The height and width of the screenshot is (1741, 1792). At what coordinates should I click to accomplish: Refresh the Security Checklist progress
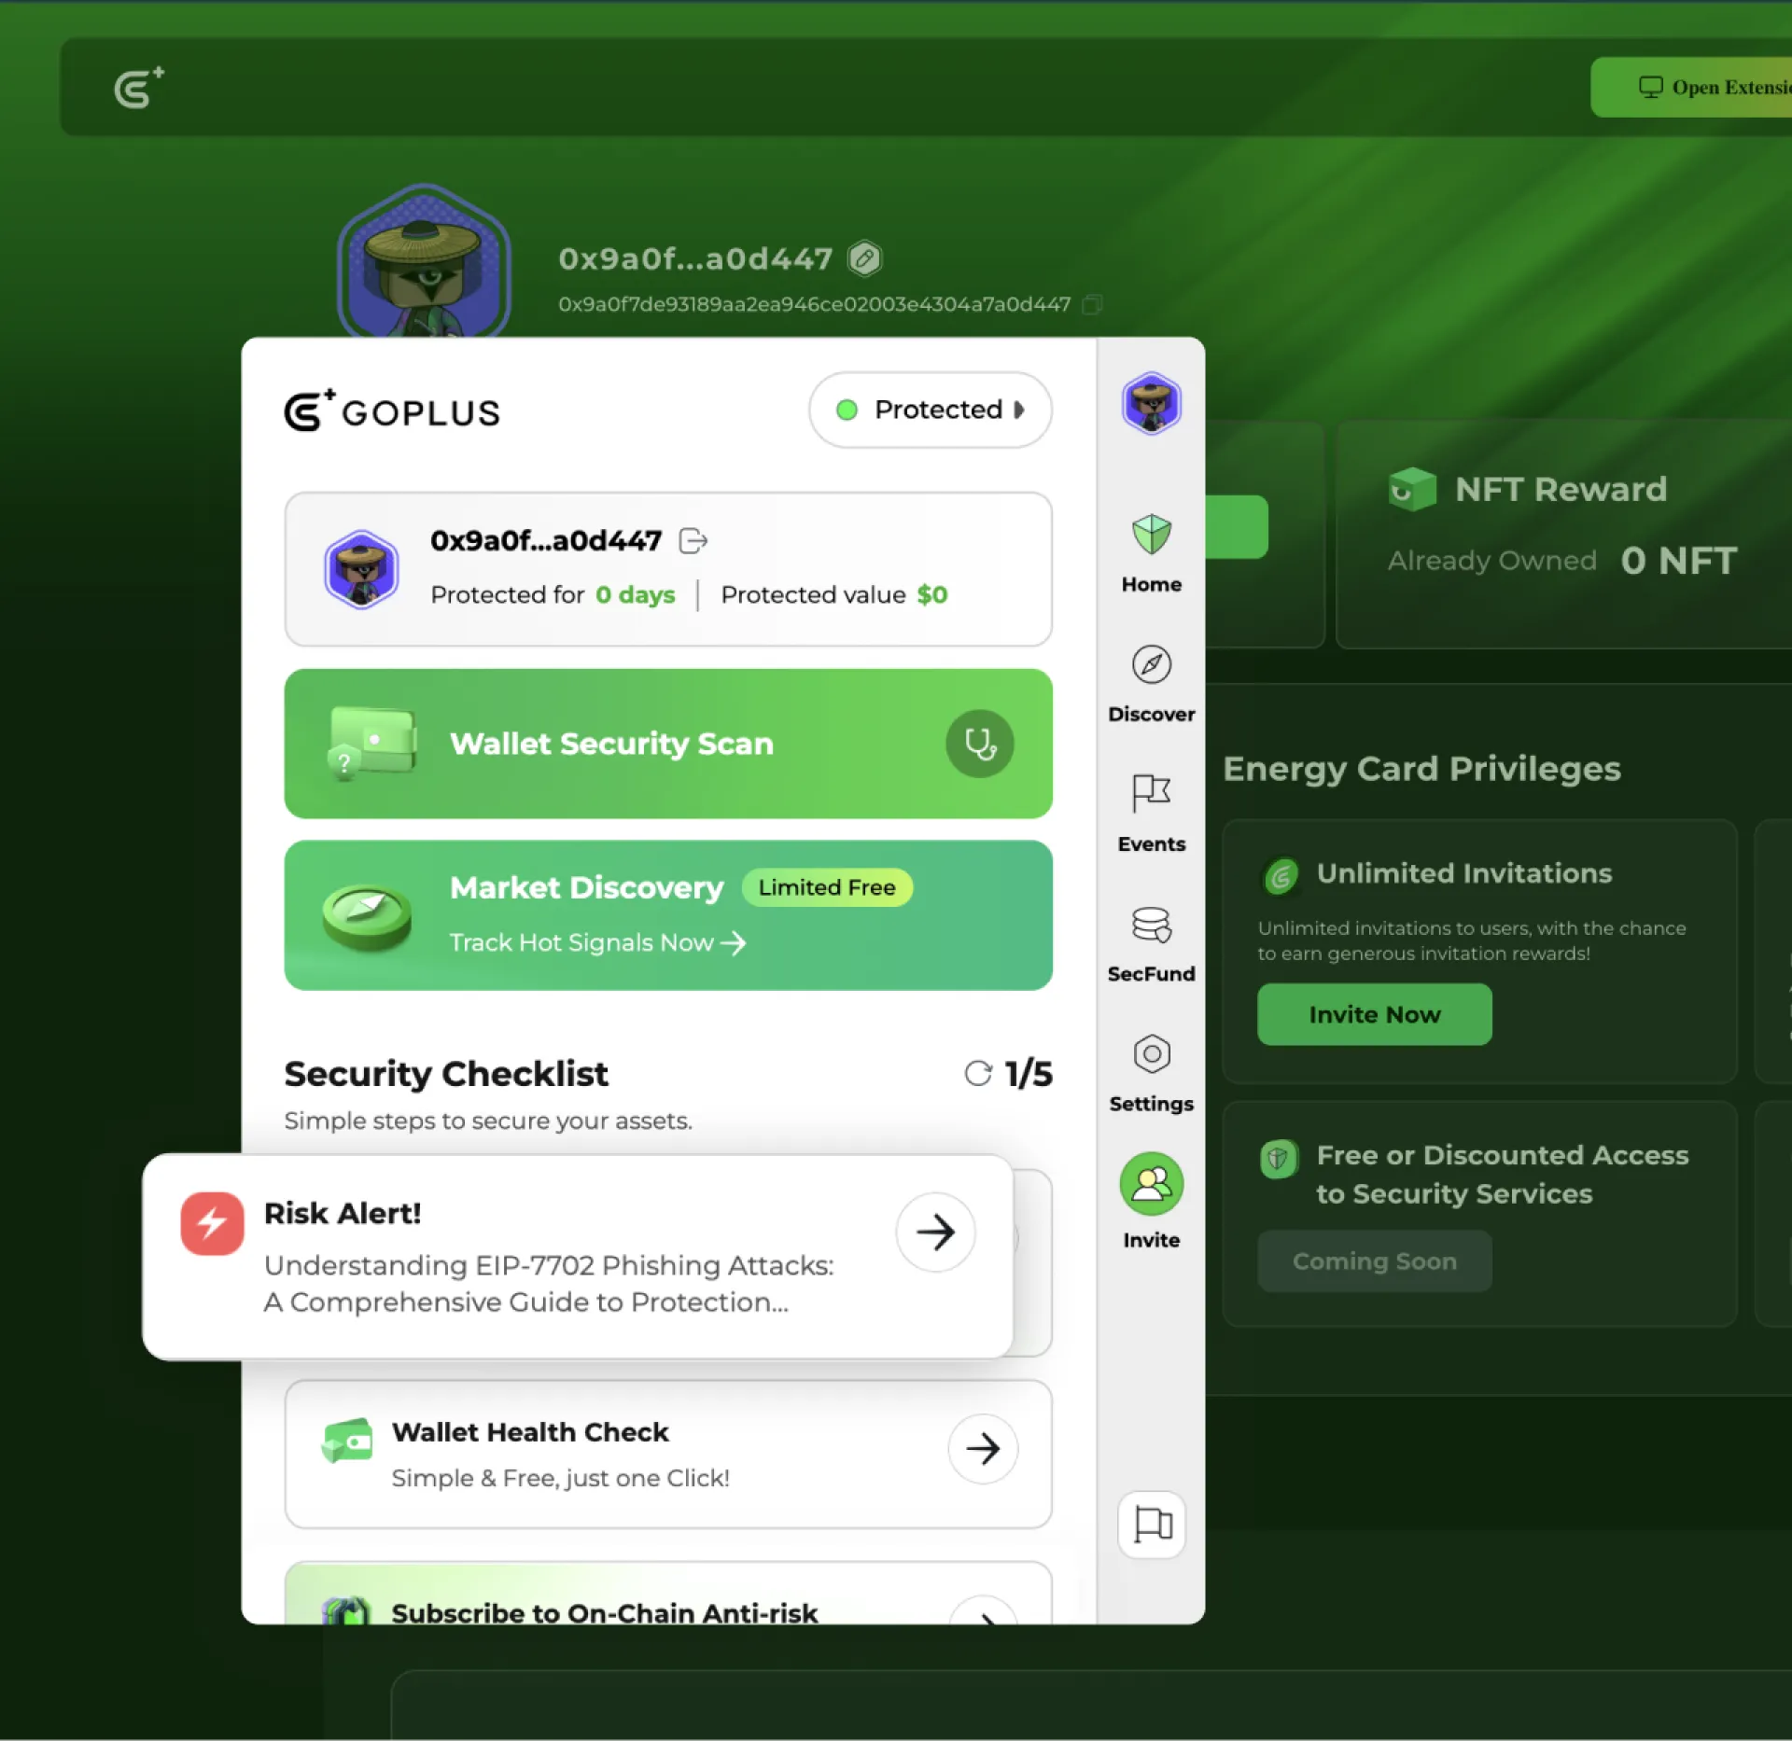pyautogui.click(x=977, y=1073)
